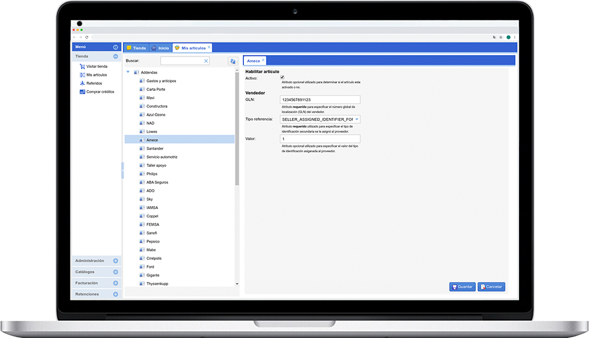This screenshot has height=338, width=589.
Task: Collapse the Menú sidebar with double-arrow icon
Action: 115,47
